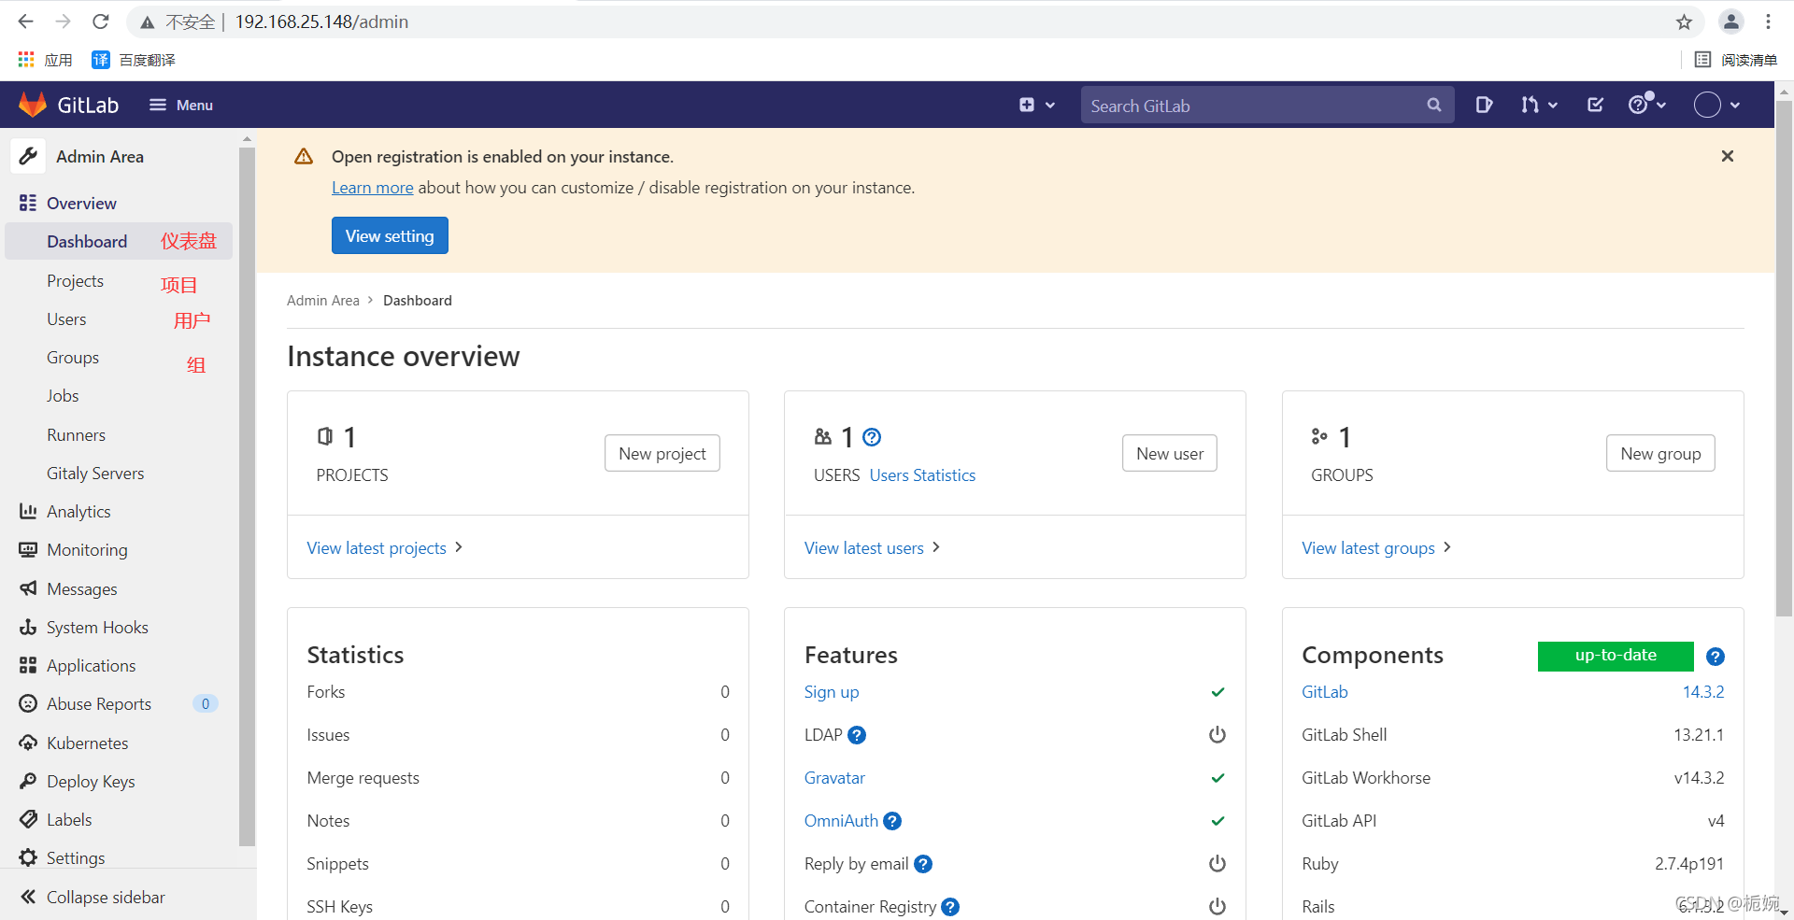The width and height of the screenshot is (1794, 920).
Task: Open the create new plus dropdown
Action: point(1036,105)
